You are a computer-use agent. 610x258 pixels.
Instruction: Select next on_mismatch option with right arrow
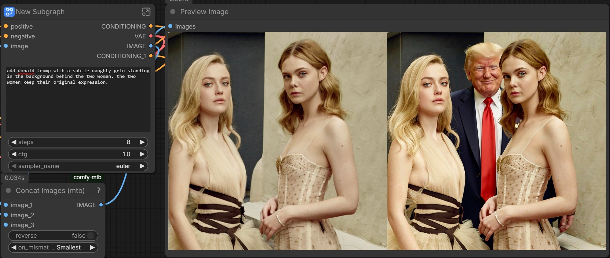tap(92, 247)
